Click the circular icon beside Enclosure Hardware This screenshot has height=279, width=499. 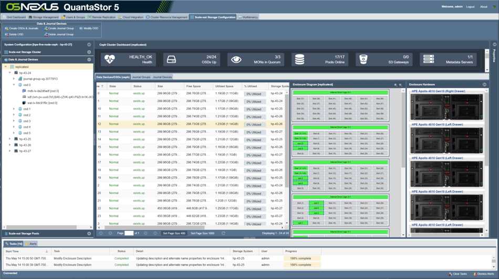[484, 84]
